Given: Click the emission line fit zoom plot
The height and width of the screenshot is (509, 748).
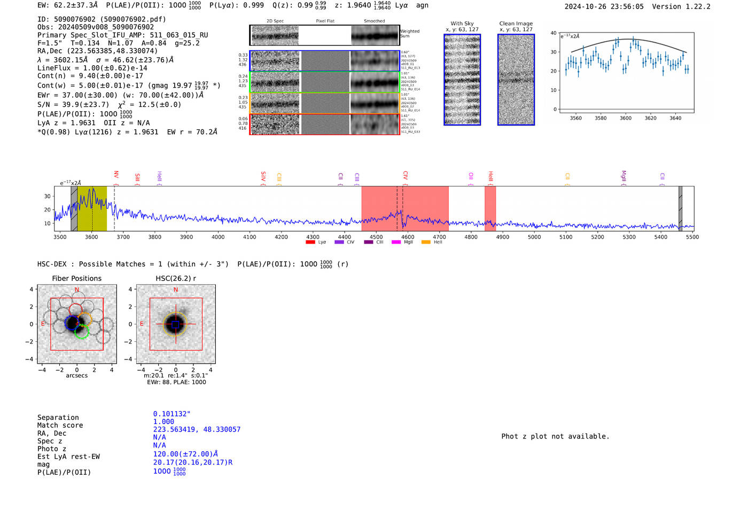Looking at the screenshot, I should click(626, 73).
